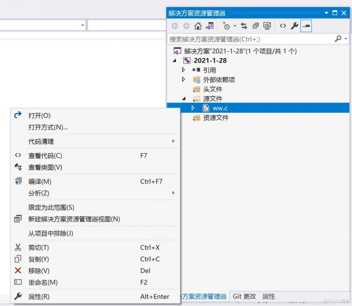Screen dimensions: 352x306
Task: Select the 头文件 folder in tree
Action: click(x=212, y=89)
